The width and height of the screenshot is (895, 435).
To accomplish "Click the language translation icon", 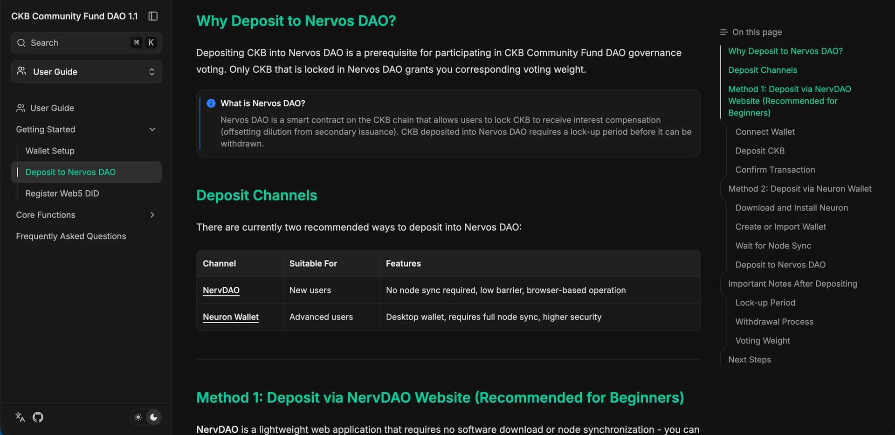I will pyautogui.click(x=20, y=417).
